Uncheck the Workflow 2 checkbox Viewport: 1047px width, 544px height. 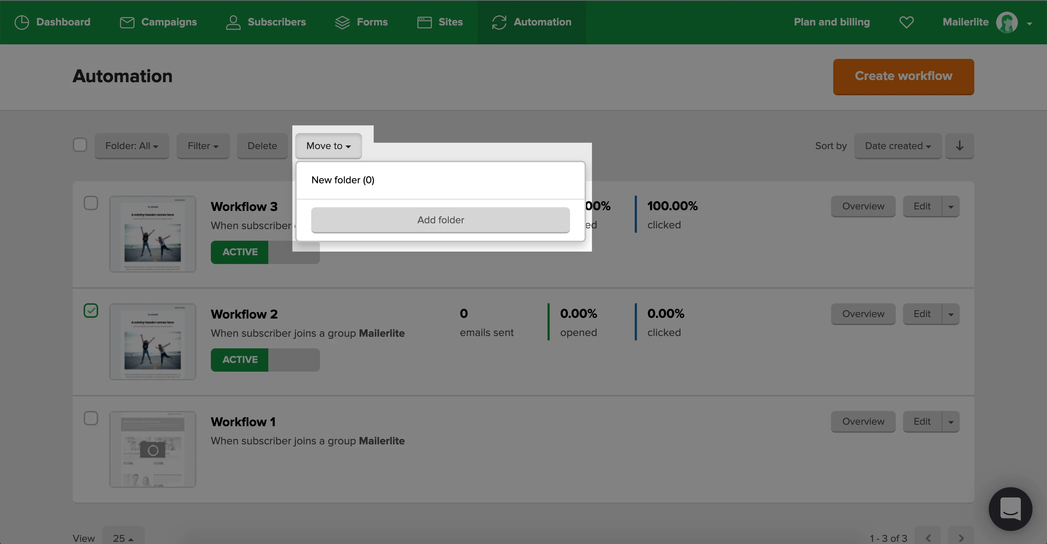tap(91, 311)
